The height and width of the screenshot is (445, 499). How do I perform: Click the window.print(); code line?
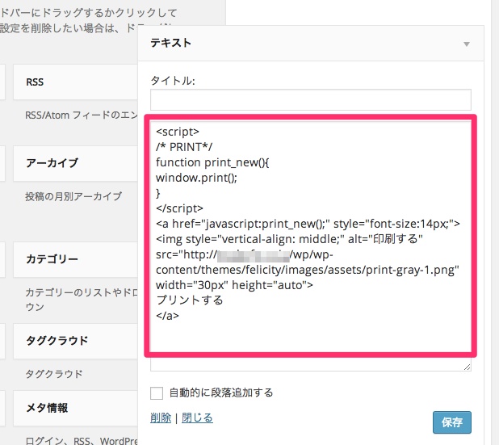[x=196, y=178]
